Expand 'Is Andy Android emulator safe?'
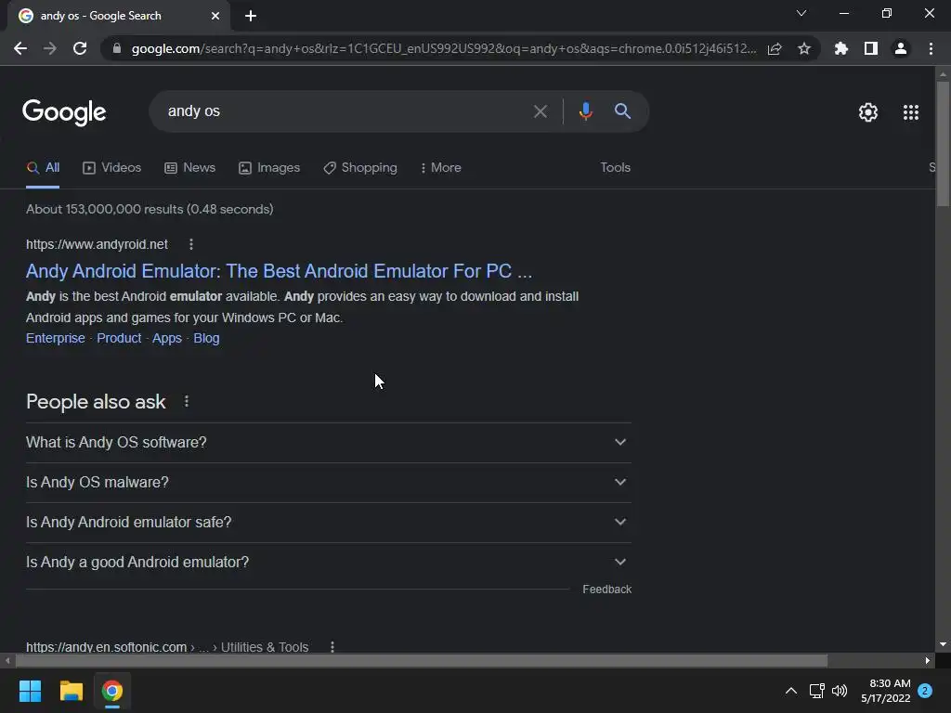Image resolution: width=951 pixels, height=713 pixels. pyautogui.click(x=329, y=523)
